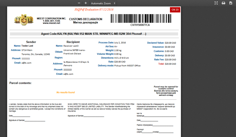Click Pickup from MEEST Office text
Image resolution: width=236 pixels, height=137 pixels.
127,66
